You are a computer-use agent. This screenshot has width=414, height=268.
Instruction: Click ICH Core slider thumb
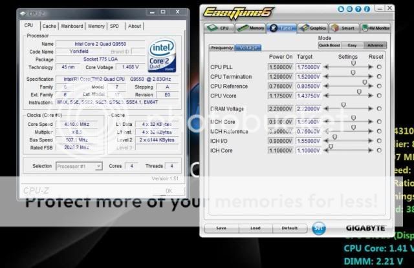click(331, 147)
